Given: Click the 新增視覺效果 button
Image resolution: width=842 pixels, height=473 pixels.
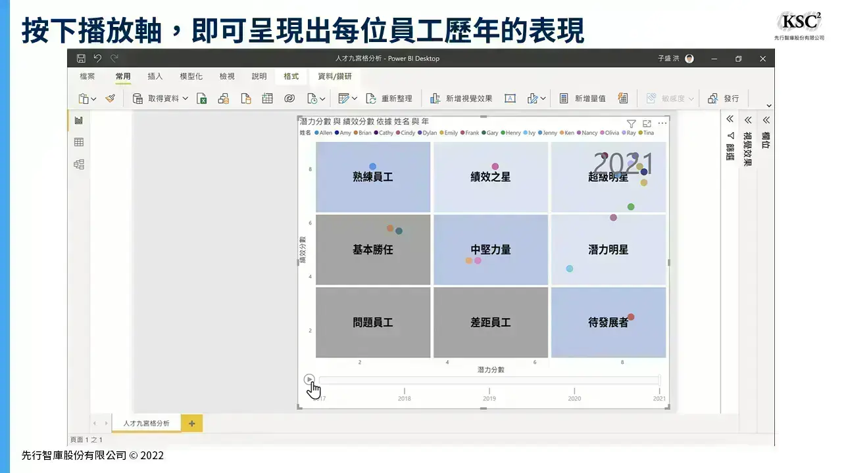Looking at the screenshot, I should [461, 99].
